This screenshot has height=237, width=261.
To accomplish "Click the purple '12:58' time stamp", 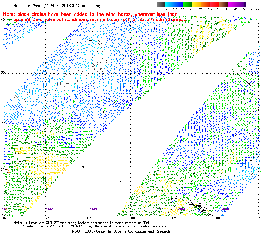I will pos(157,209).
